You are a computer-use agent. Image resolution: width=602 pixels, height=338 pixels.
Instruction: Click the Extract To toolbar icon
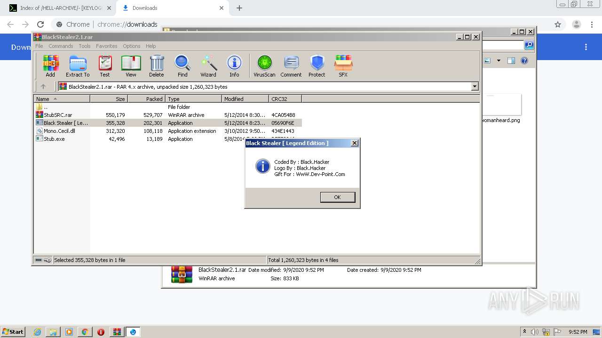[x=78, y=66]
